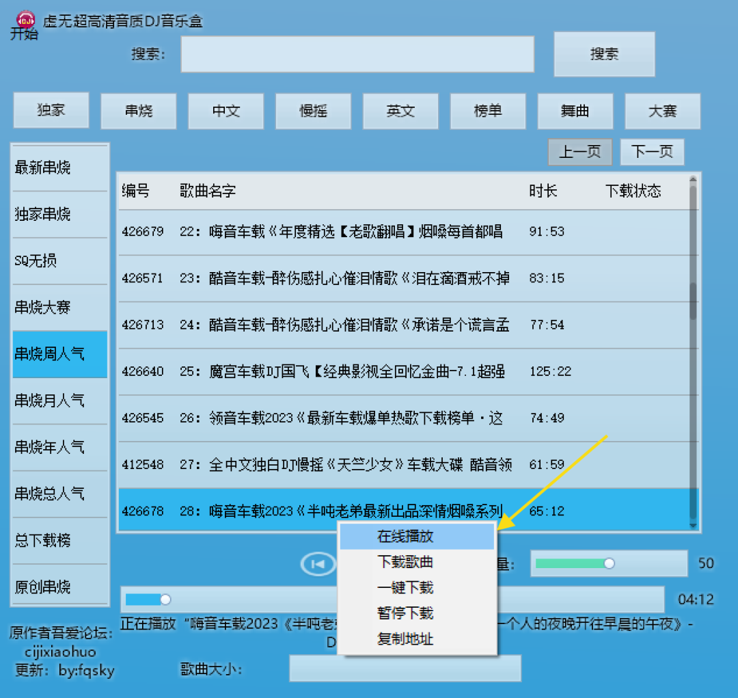Select the 总下载榜 sidebar item
The height and width of the screenshot is (698, 738).
(59, 541)
